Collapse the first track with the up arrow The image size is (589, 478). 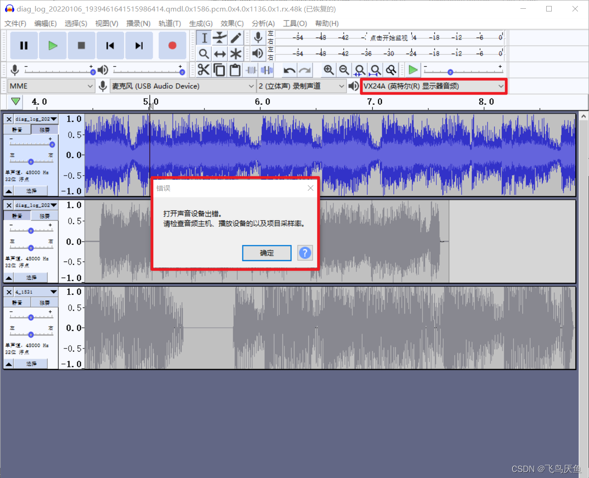click(x=9, y=191)
